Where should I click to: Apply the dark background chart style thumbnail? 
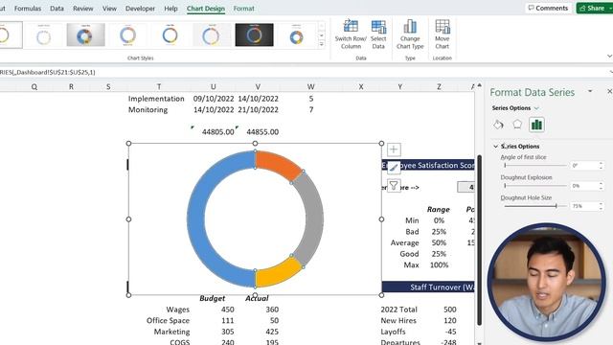point(254,34)
